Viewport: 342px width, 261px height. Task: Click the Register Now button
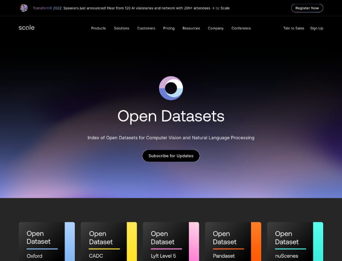tap(307, 8)
